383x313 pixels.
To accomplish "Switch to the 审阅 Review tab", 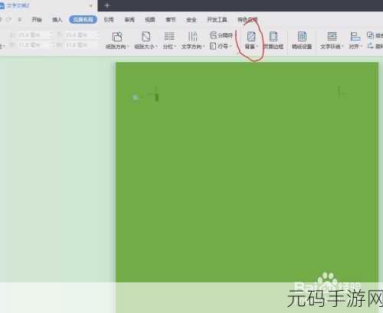I will click(129, 20).
